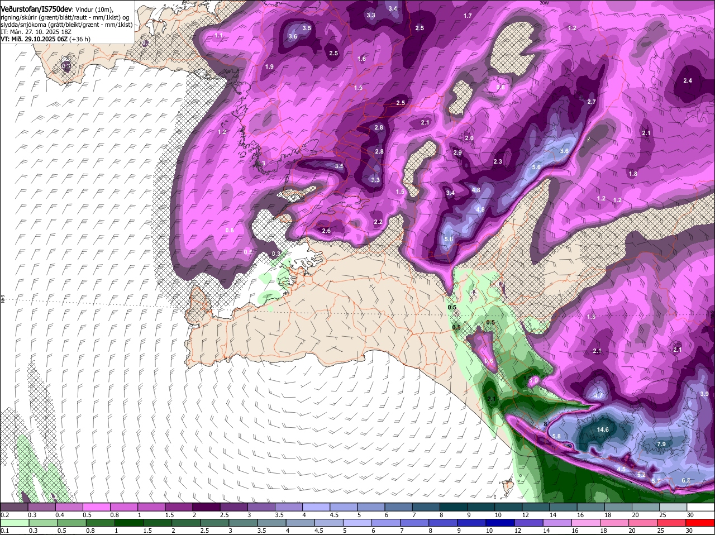Click the map value 2.0

(x=469, y=138)
